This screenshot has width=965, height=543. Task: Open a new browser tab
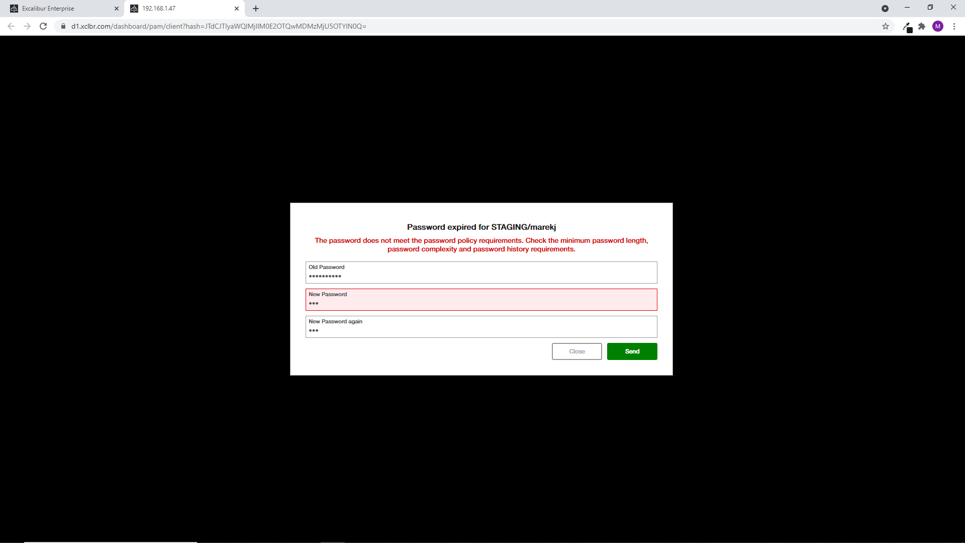click(256, 9)
